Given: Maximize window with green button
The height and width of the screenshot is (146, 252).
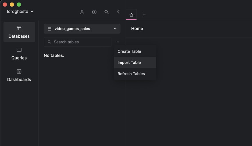Looking at the screenshot, I should [19, 5].
